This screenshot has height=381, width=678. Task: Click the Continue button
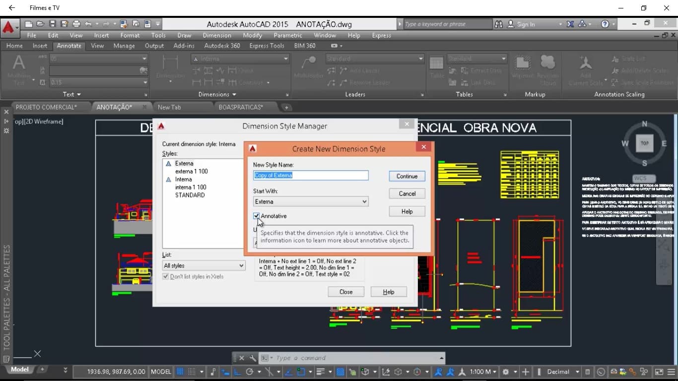(x=407, y=176)
